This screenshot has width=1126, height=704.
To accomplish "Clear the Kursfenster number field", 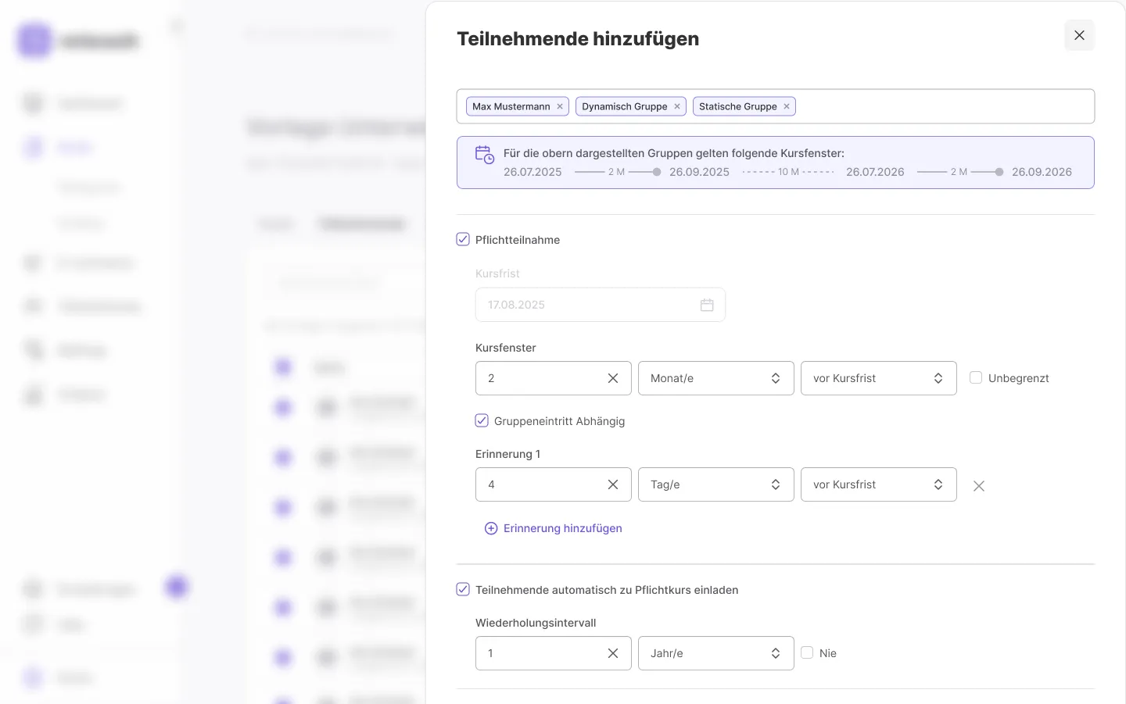I will (613, 378).
